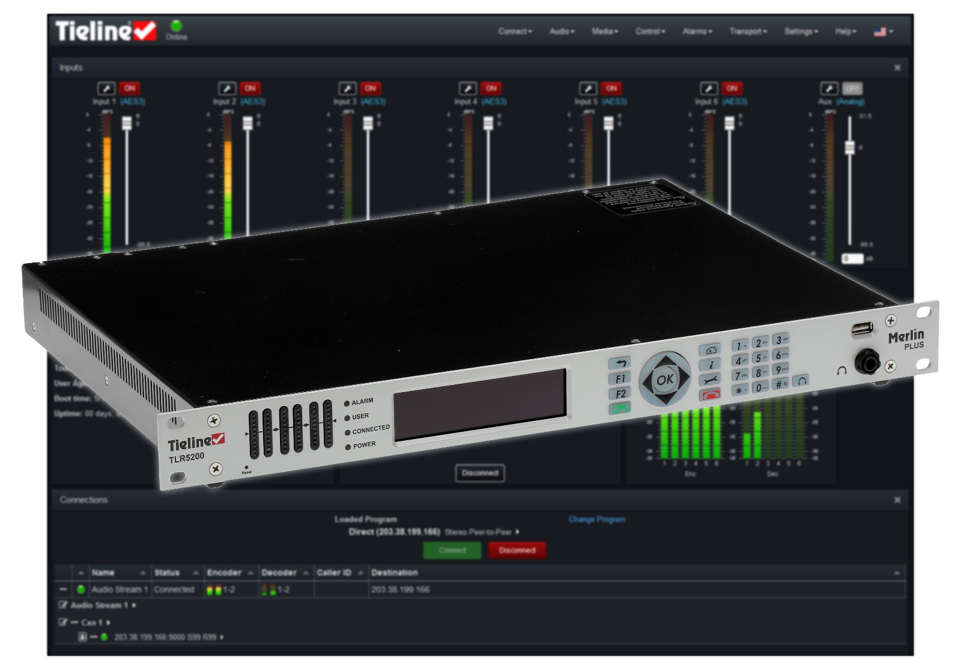Open the Control dropdown menu
This screenshot has width=961, height=672.
(650, 31)
